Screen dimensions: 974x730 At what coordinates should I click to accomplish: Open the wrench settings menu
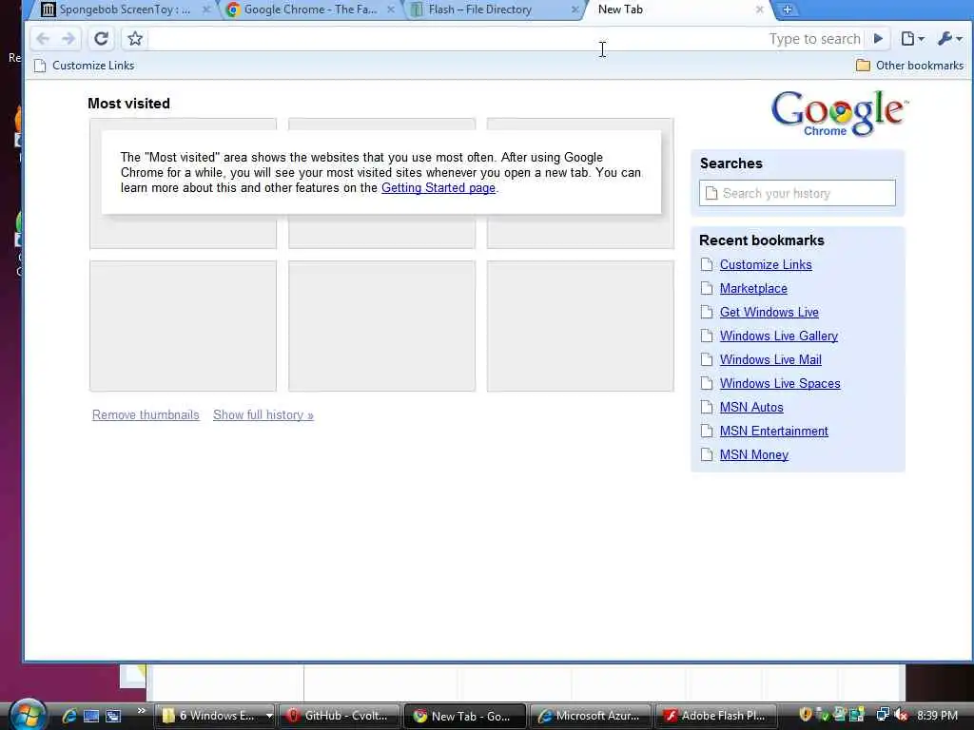click(x=949, y=39)
